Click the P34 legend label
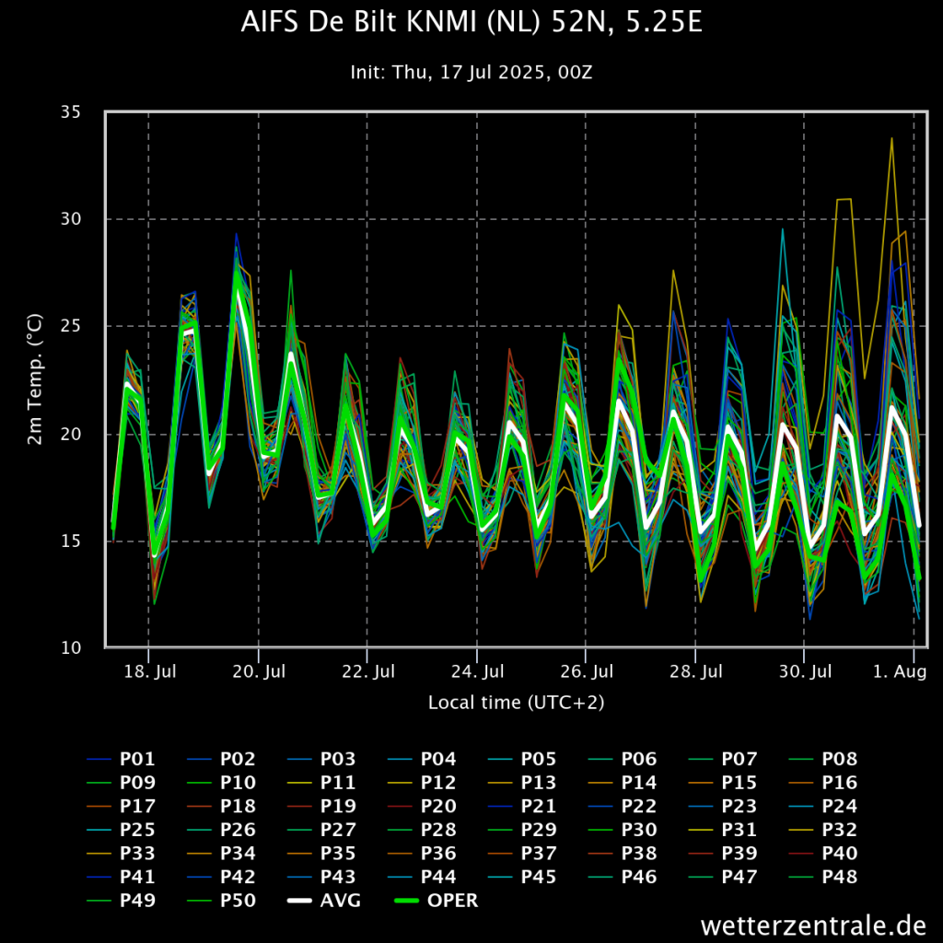Viewport: 943px width, 943px height. pyautogui.click(x=239, y=853)
